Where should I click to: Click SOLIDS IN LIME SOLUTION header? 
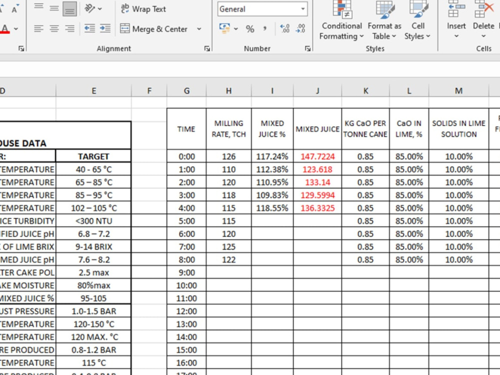point(458,129)
